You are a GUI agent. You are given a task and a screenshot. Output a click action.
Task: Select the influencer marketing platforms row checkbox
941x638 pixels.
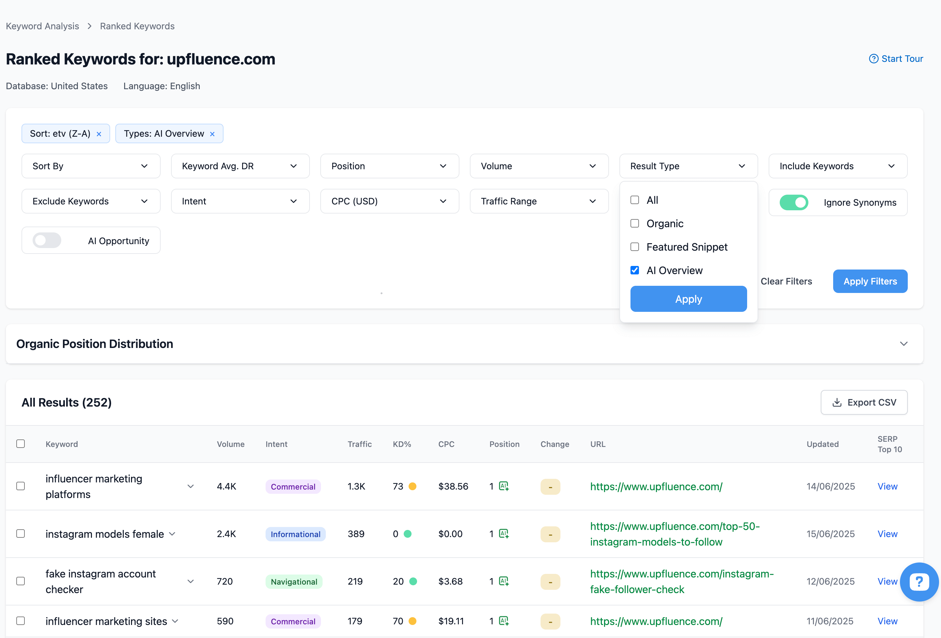pos(21,486)
